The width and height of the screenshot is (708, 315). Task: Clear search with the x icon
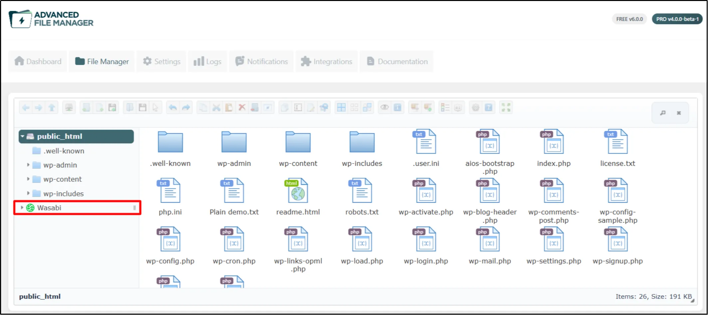pos(679,113)
